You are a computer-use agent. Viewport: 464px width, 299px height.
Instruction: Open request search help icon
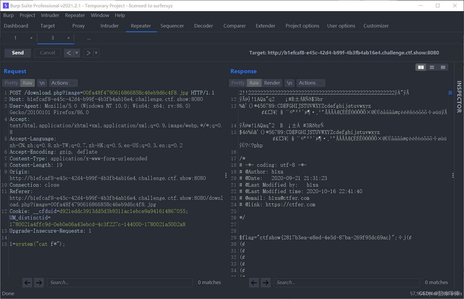[x=6, y=283]
